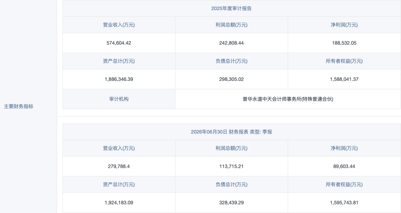The image size is (401, 213).
Task: Click the 2025年度审计报告 header
Action: tap(231, 9)
